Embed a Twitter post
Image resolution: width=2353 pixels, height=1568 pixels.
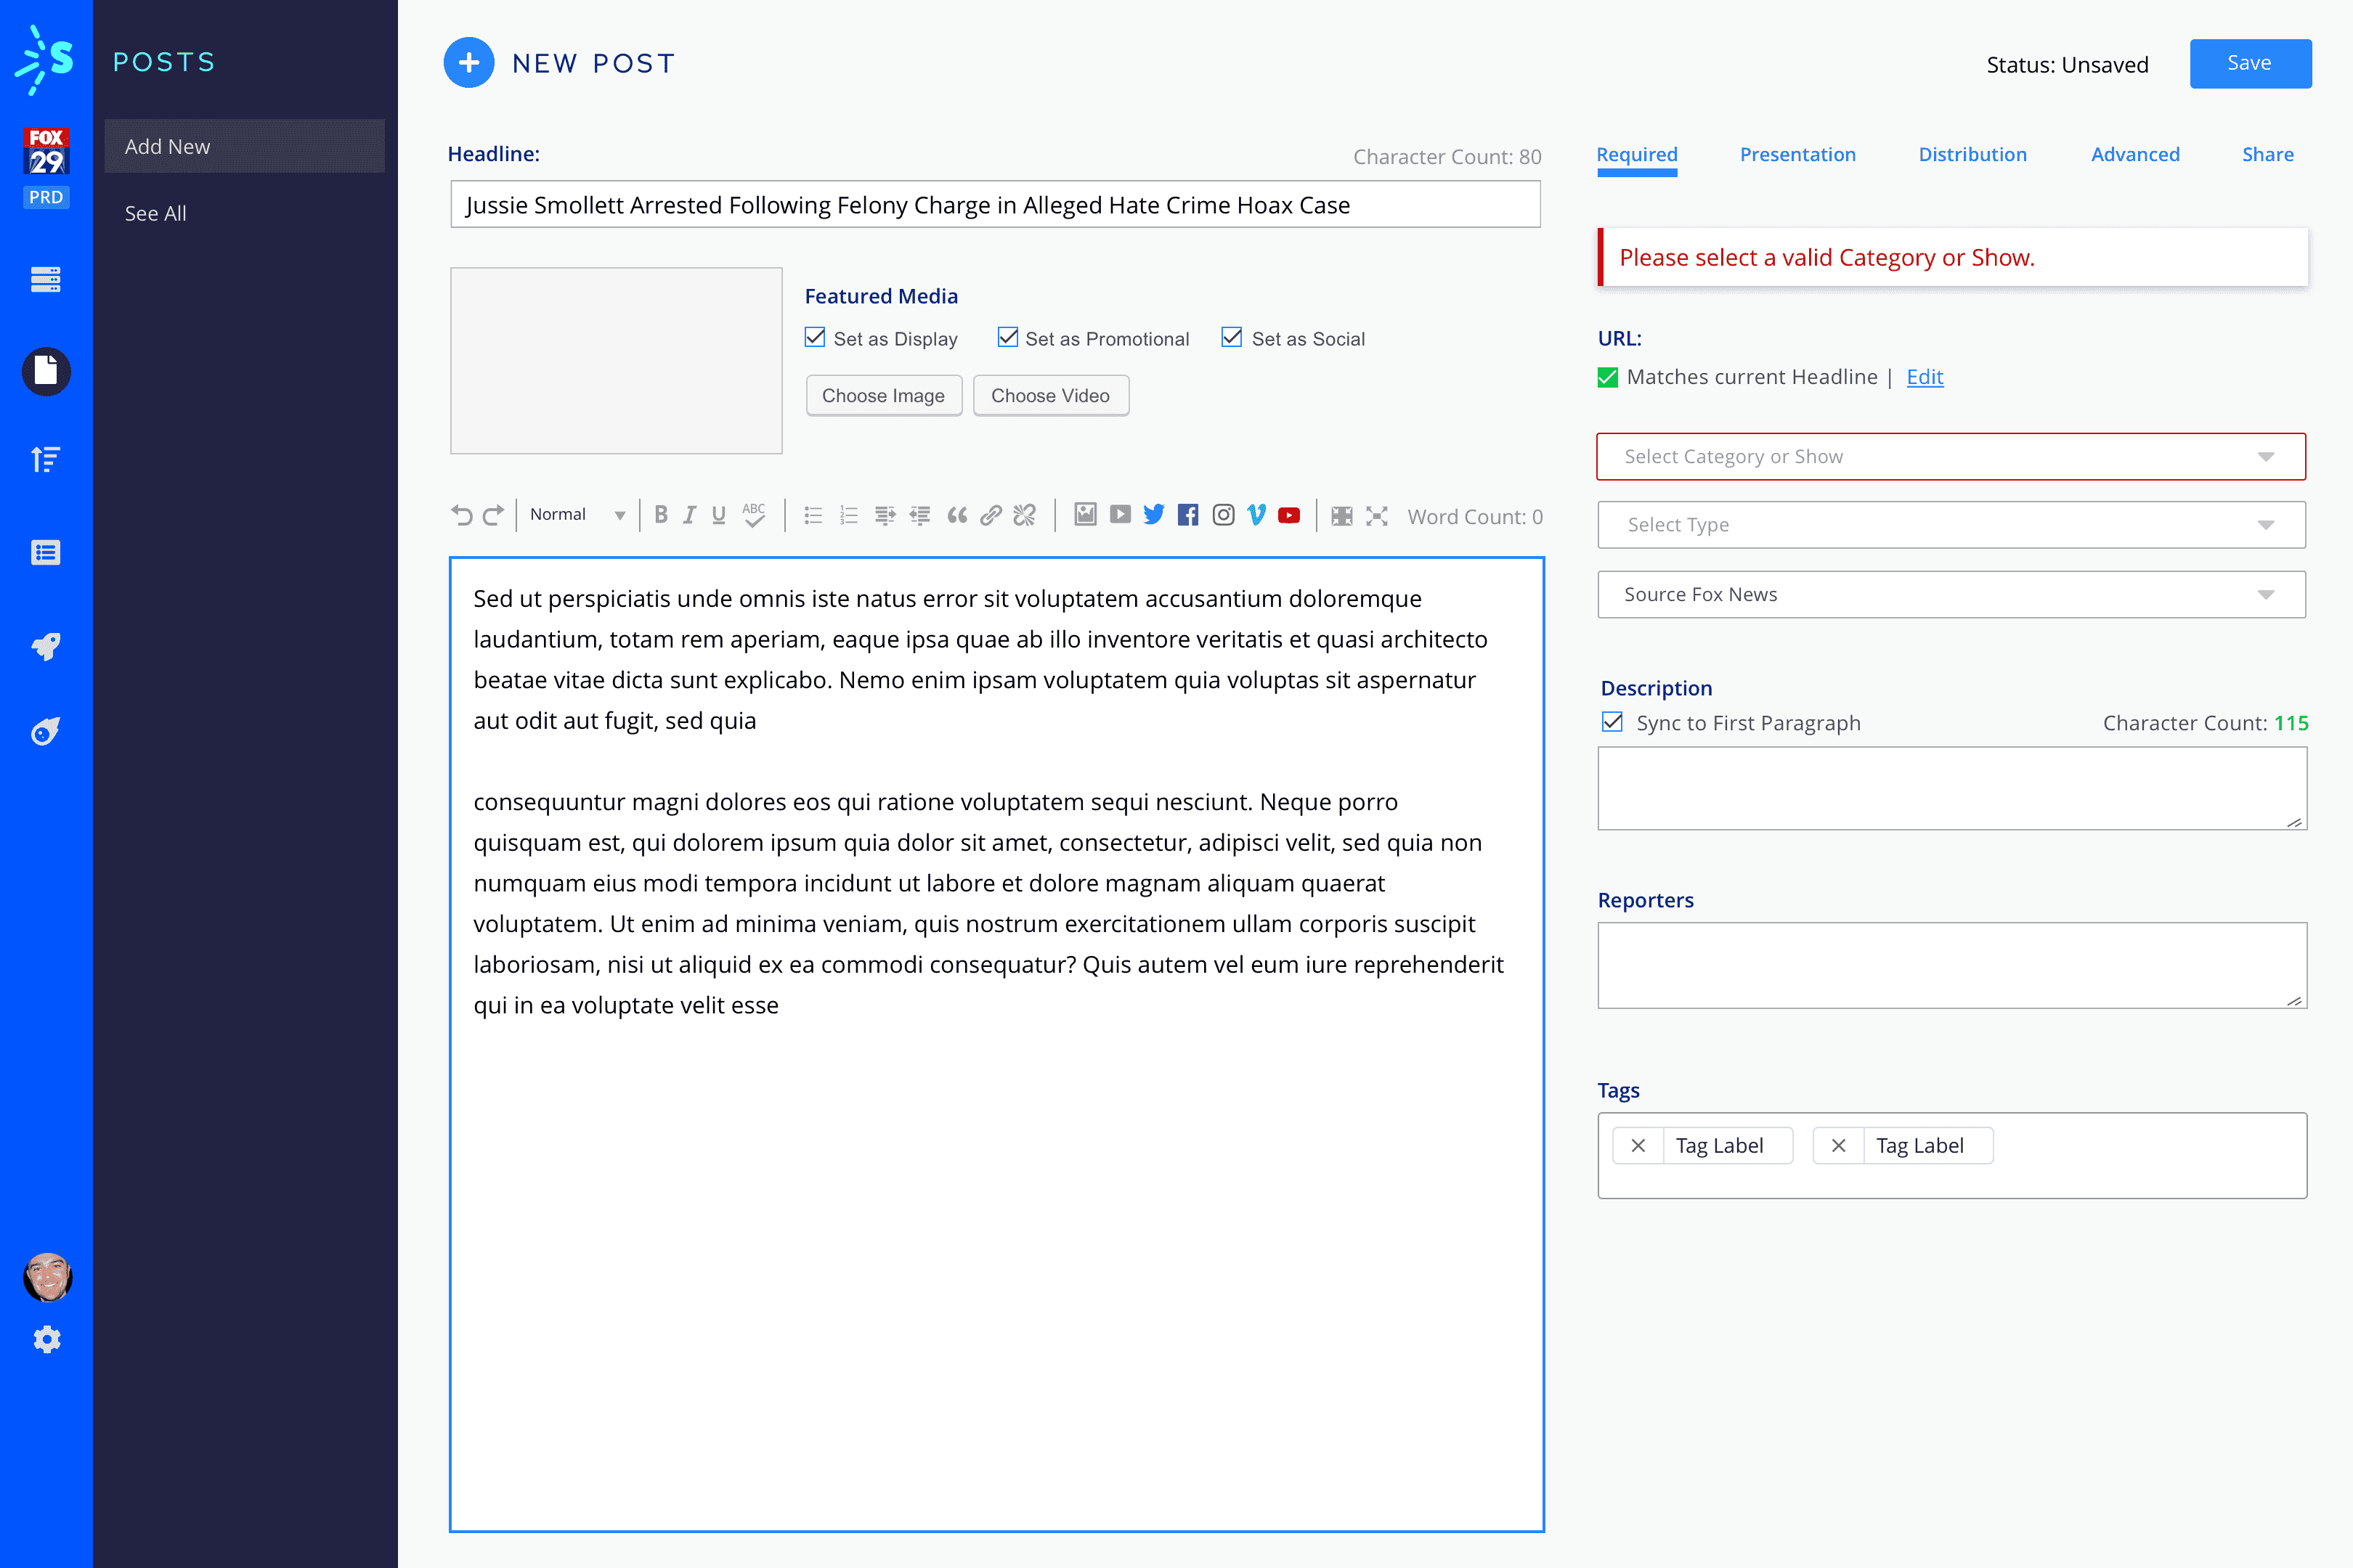tap(1153, 515)
